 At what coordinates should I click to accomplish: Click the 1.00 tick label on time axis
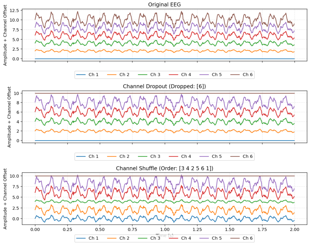[x=165, y=229]
